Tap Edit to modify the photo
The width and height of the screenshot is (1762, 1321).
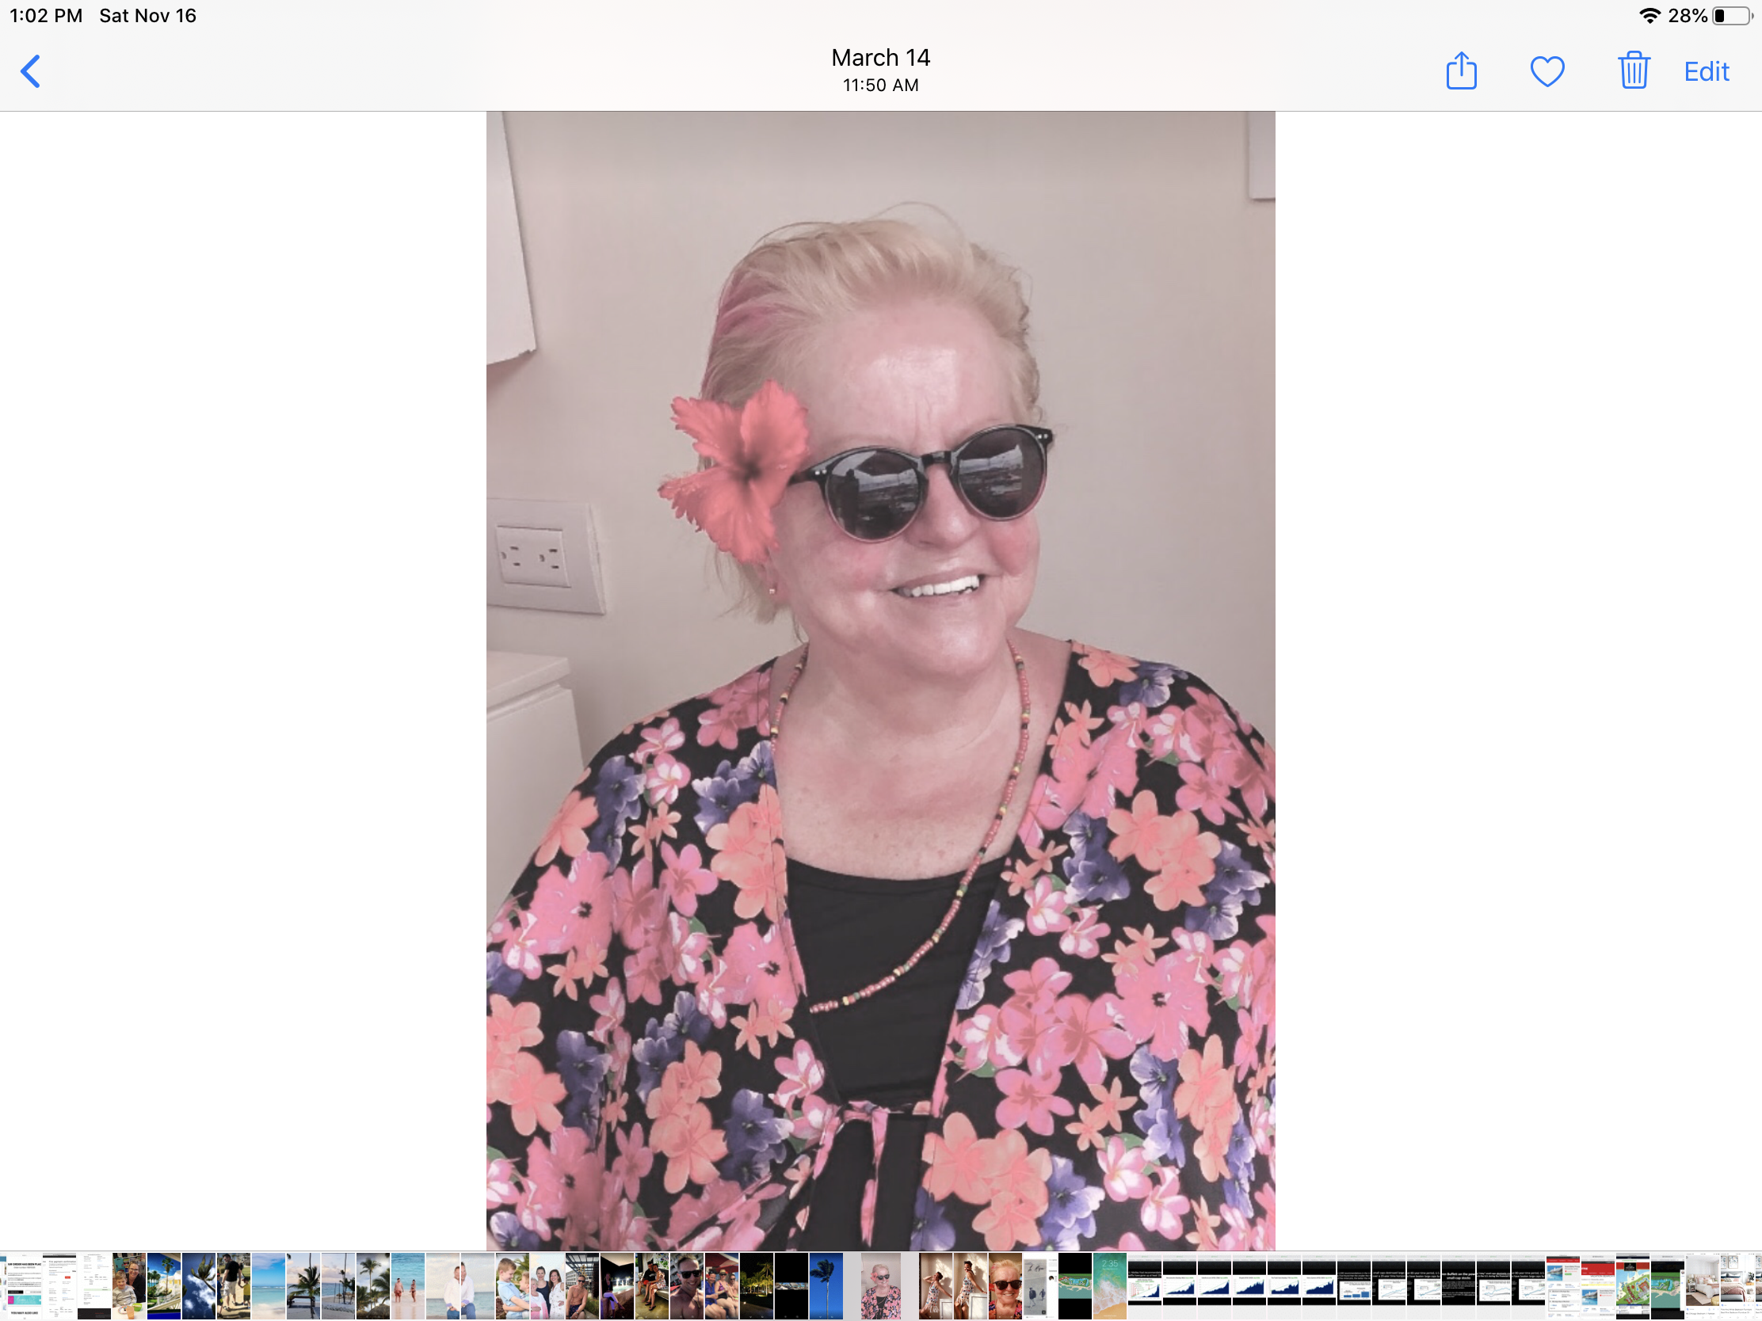pos(1706,71)
